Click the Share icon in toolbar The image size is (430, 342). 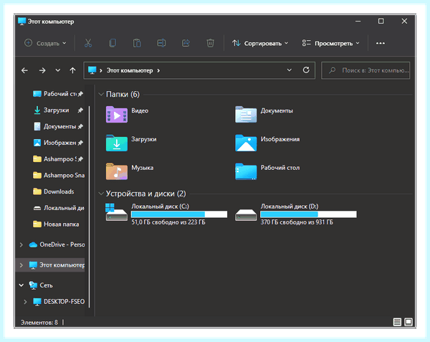pos(186,43)
